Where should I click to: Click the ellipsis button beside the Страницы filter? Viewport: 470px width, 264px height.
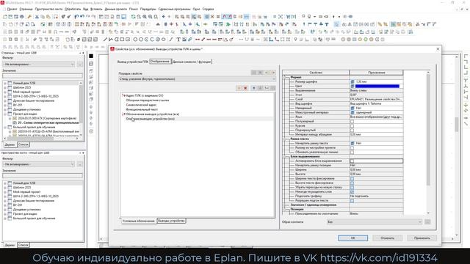80,65
